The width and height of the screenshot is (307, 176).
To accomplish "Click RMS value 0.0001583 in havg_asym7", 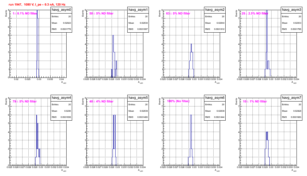I will (x=296, y=117).
